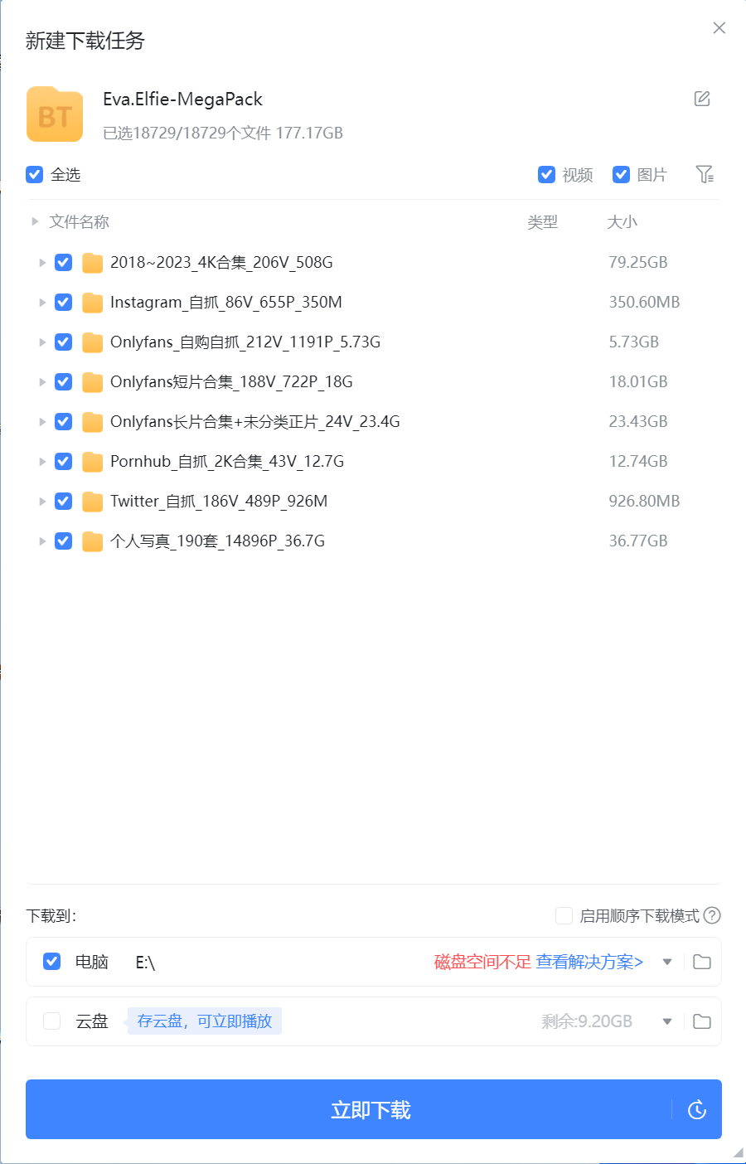Click folder icon of Onlyfans长片合集+未分类正片_24V_23.4G
This screenshot has height=1164, width=746.
coord(93,422)
